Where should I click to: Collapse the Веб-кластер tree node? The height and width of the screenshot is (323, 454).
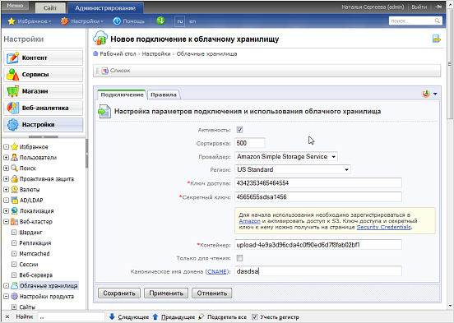pyautogui.click(x=6, y=222)
